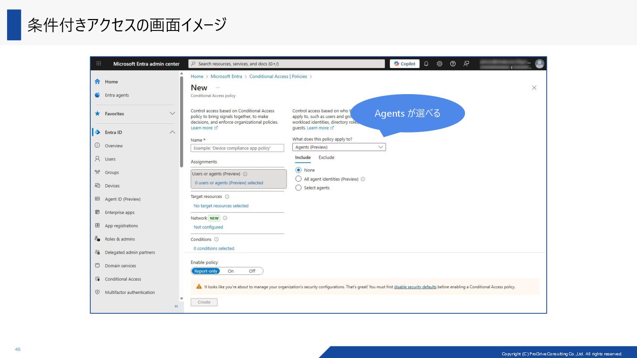Click the Users person icon

click(97, 159)
